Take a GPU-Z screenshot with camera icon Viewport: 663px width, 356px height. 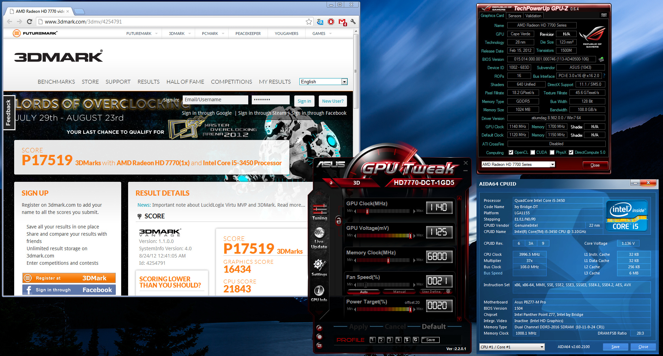coord(604,15)
